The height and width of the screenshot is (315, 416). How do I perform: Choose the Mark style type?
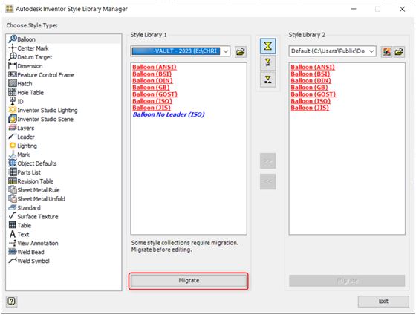click(19, 155)
